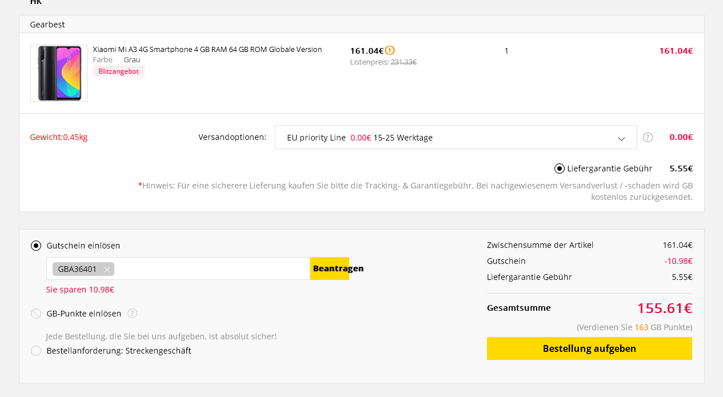Click the Listenpreis 231.33€ text

click(384, 62)
